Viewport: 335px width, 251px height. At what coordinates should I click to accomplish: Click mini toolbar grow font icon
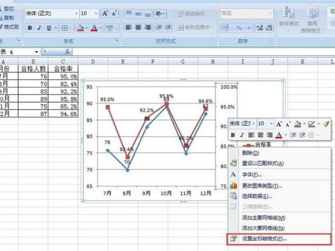(279, 124)
